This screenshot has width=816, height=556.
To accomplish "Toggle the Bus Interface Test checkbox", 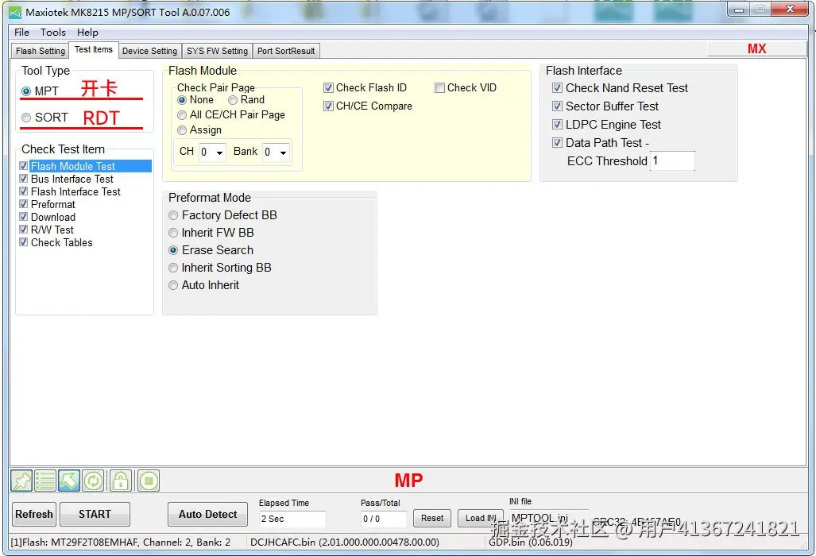I will tap(23, 179).
